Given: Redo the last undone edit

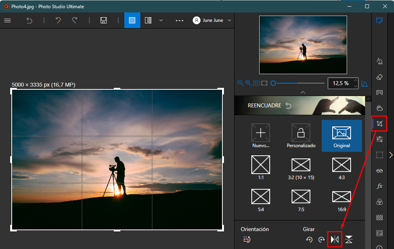Looking at the screenshot, I should click(x=75, y=20).
